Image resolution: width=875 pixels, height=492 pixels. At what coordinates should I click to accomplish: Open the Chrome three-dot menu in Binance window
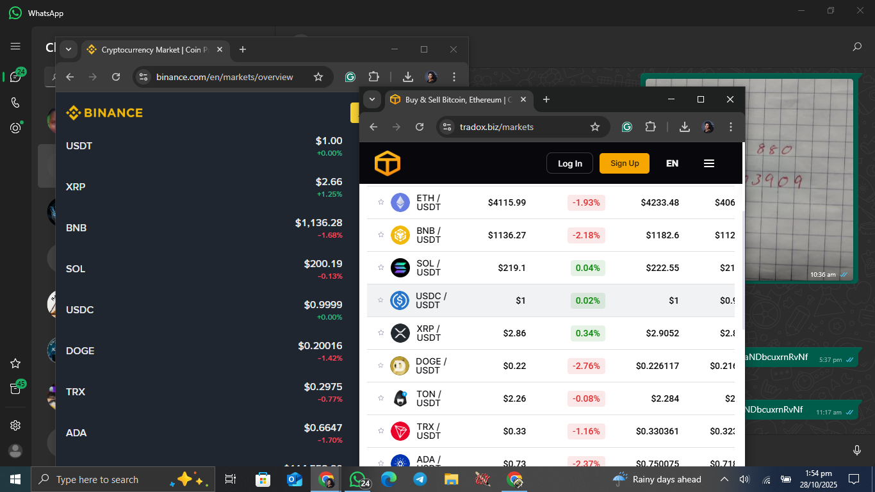tap(454, 77)
